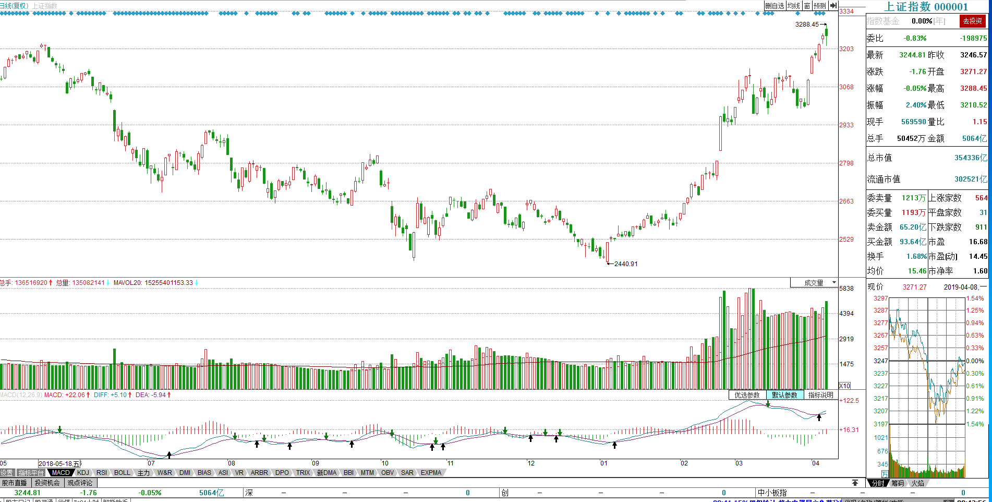The width and height of the screenshot is (992, 502).
Task: Switch to the DPO indicator tab
Action: pos(282,473)
